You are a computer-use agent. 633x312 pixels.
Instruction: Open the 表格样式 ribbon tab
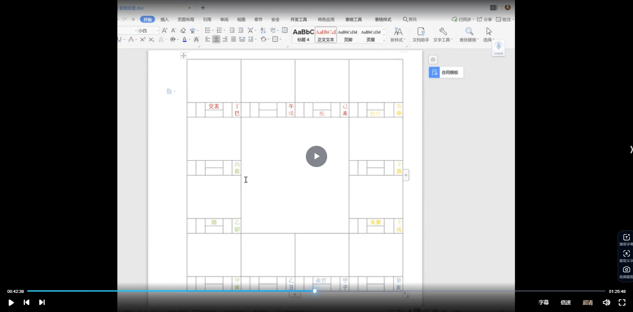[383, 20]
